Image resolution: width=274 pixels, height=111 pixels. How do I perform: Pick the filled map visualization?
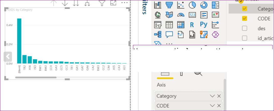(x=169, y=15)
